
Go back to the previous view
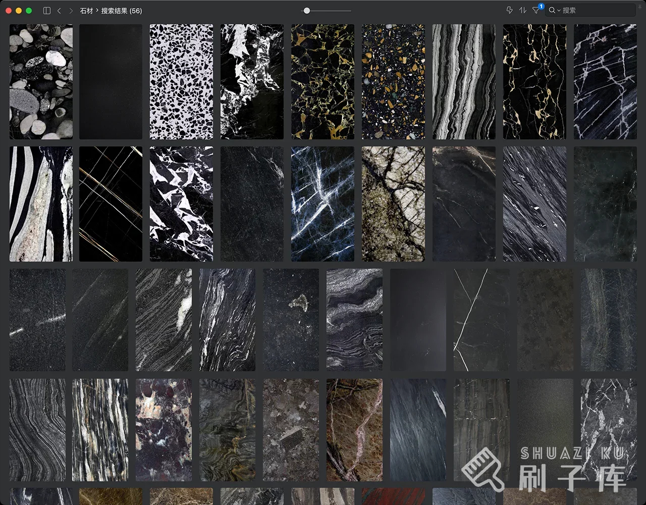(59, 11)
